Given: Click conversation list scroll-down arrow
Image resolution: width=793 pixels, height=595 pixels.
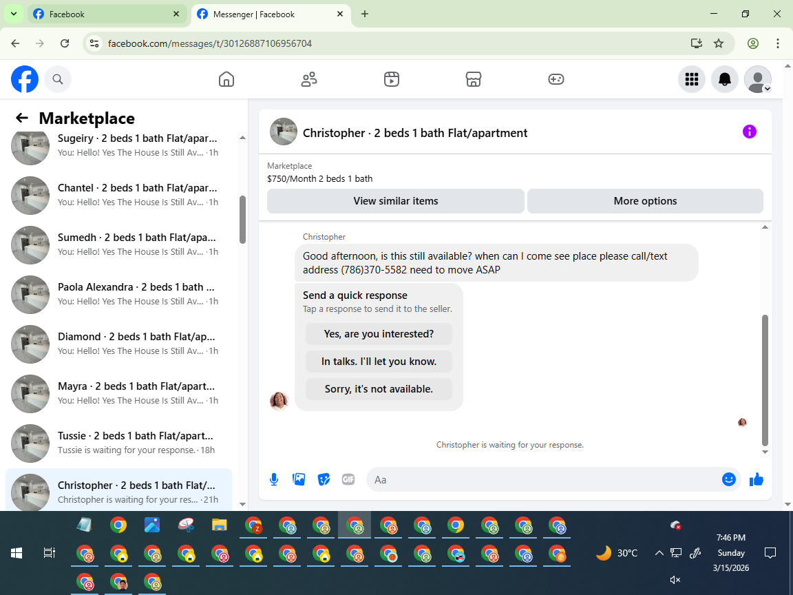Looking at the screenshot, I should (x=242, y=504).
